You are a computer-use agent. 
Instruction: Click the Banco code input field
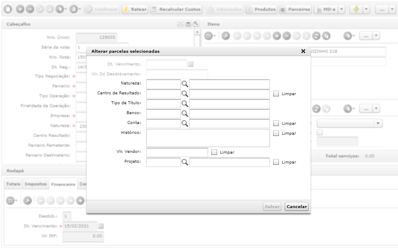pyautogui.click(x=164, y=114)
